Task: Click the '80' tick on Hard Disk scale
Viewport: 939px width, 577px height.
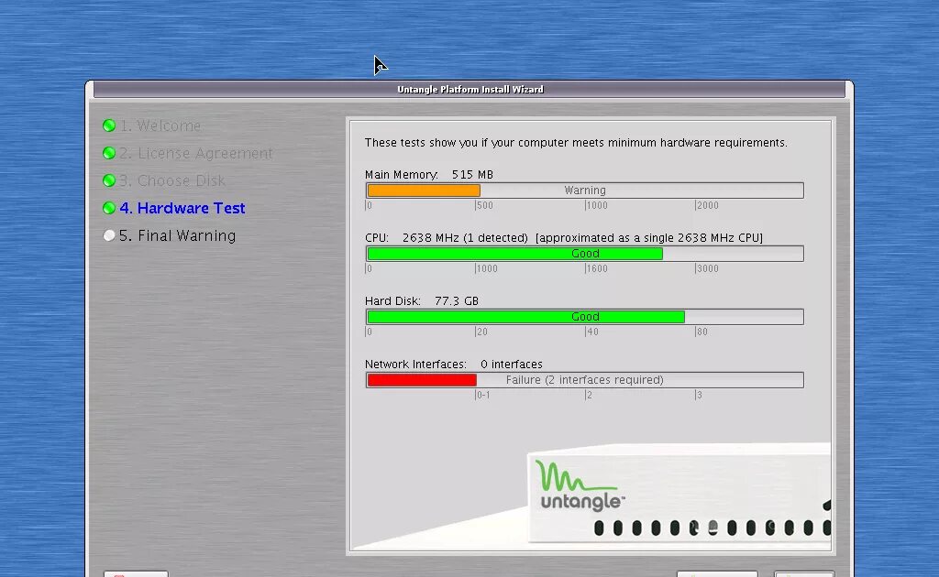Action: coord(702,332)
